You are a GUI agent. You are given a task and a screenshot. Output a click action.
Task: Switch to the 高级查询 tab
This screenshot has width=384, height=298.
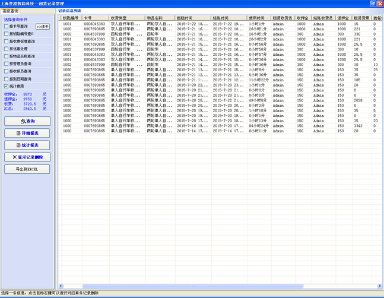(x=10, y=11)
